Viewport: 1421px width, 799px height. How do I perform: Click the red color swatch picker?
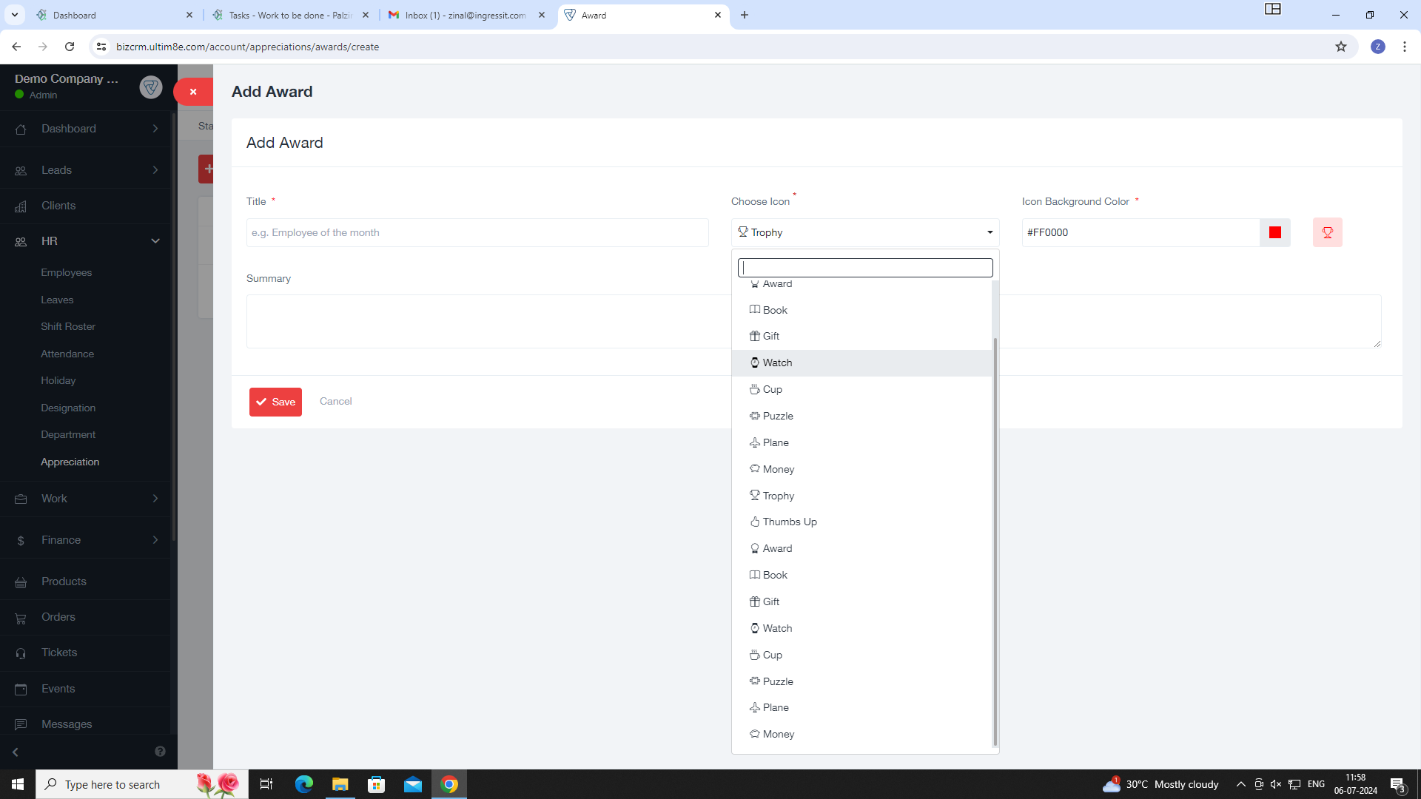[x=1274, y=232]
